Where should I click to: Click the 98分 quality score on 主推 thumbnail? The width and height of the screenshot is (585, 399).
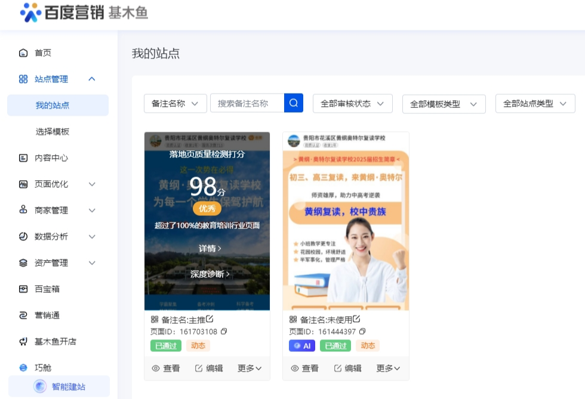(208, 187)
